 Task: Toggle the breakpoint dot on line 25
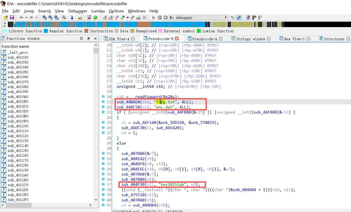point(103,123)
